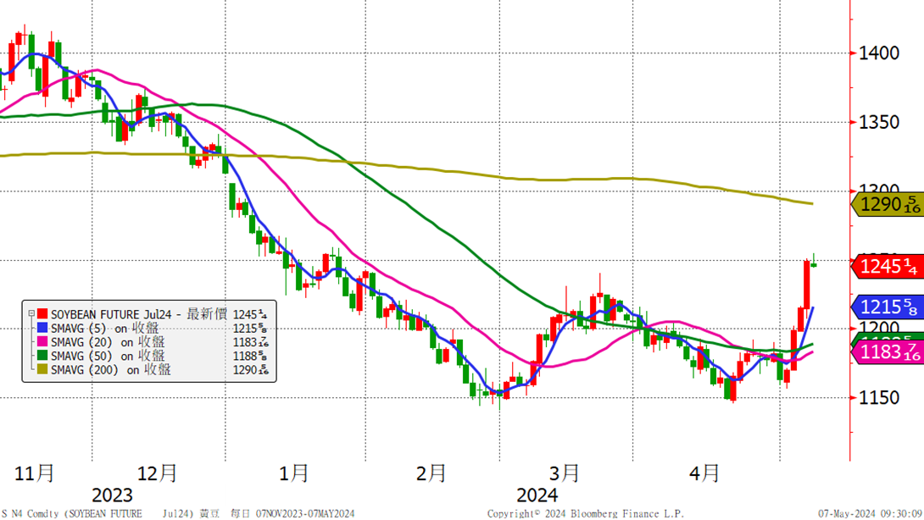The image size is (924, 520).
Task: Click the 3月 month label on time axis
Action: point(564,473)
